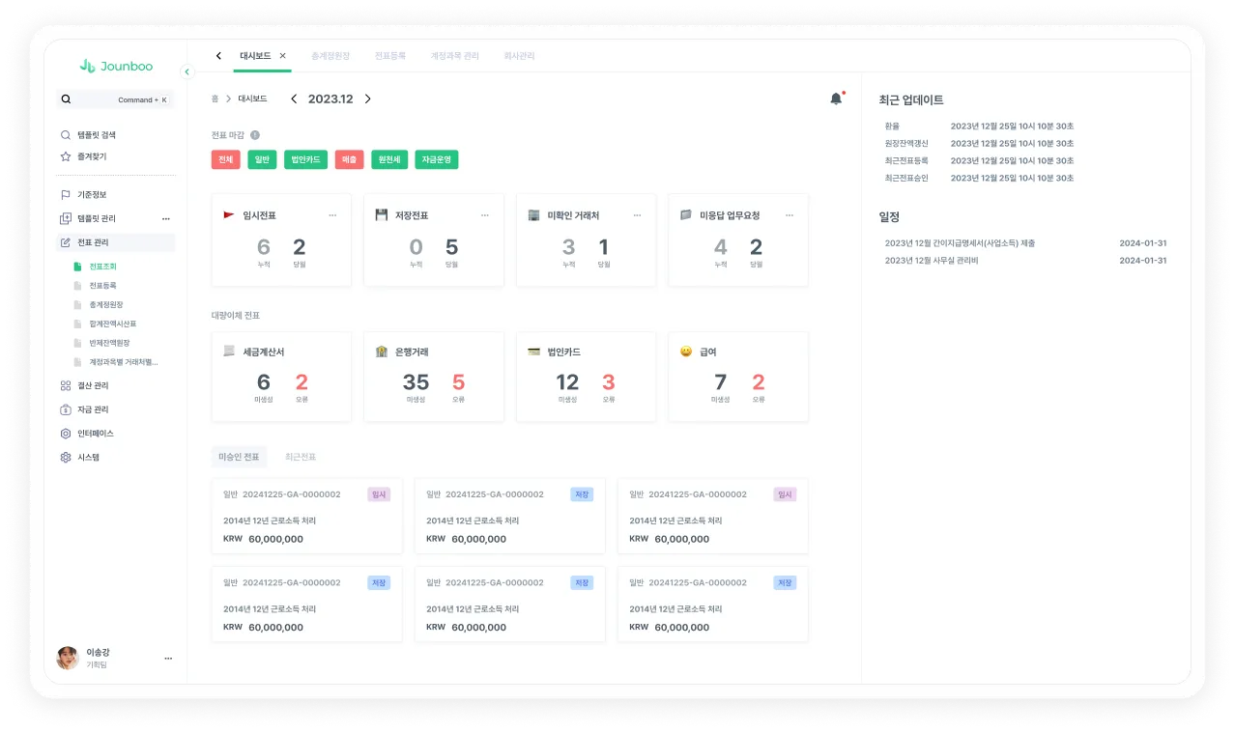1235x732 pixels.
Task: Click the back arrow left of the tabs
Action: (218, 56)
